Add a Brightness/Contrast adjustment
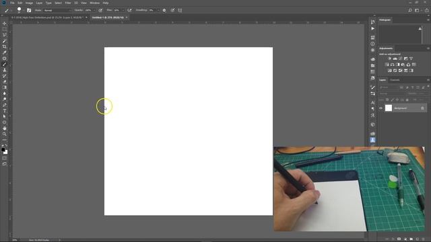Image resolution: width=431 pixels, height=242 pixels. [389, 58]
